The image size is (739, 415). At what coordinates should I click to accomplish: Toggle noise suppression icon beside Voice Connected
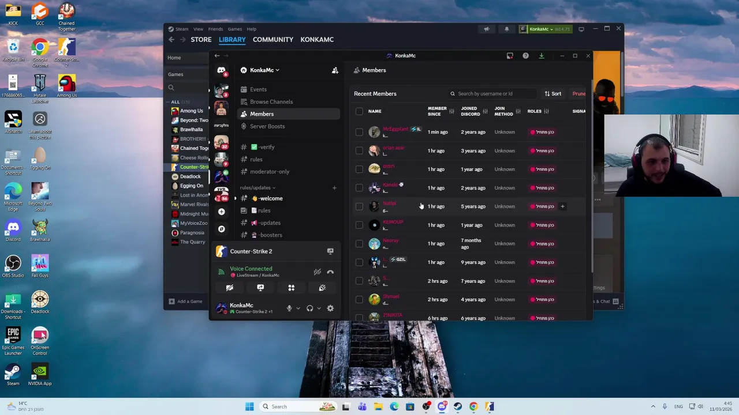tap(317, 272)
